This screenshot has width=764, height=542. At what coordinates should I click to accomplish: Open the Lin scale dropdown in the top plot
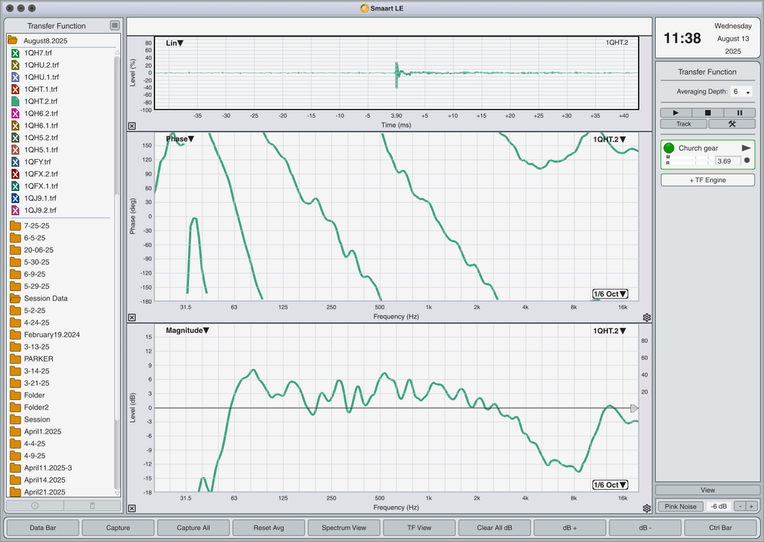click(x=175, y=43)
